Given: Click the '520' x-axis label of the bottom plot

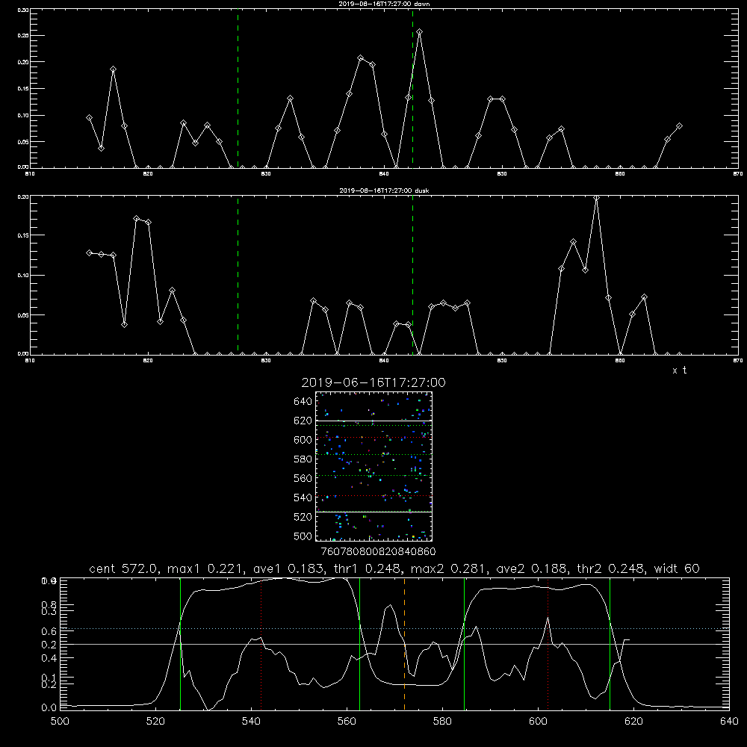Looking at the screenshot, I should (x=155, y=721).
